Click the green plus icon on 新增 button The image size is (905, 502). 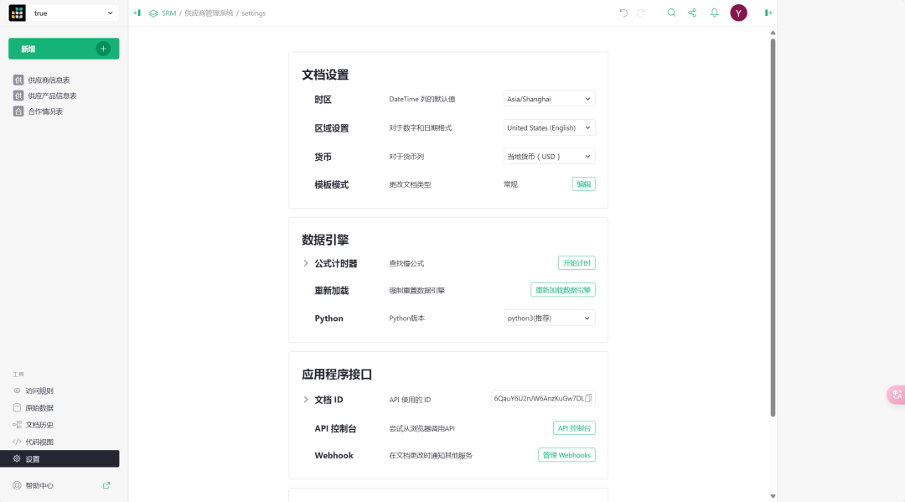103,49
